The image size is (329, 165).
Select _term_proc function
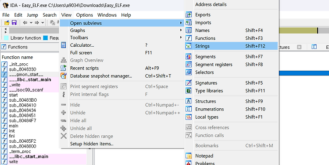click(20, 151)
